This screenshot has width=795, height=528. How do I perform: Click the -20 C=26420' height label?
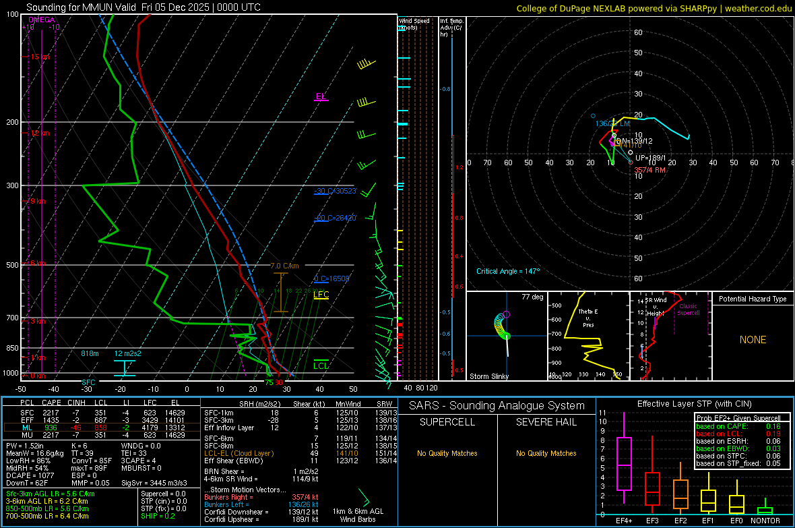(x=336, y=218)
